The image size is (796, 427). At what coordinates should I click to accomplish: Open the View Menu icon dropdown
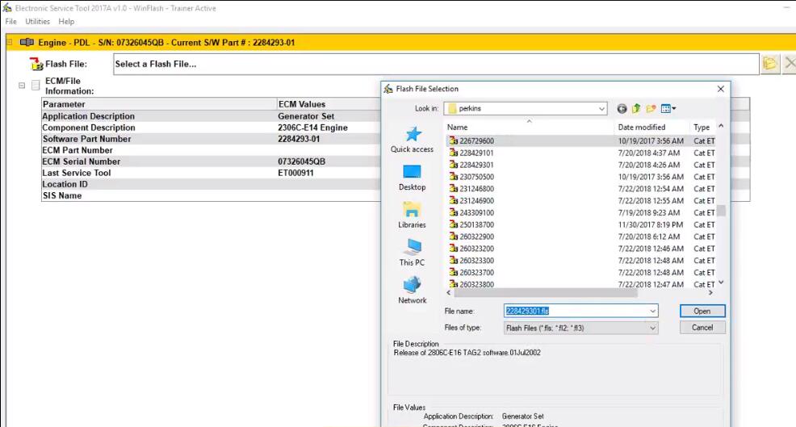tap(668, 109)
